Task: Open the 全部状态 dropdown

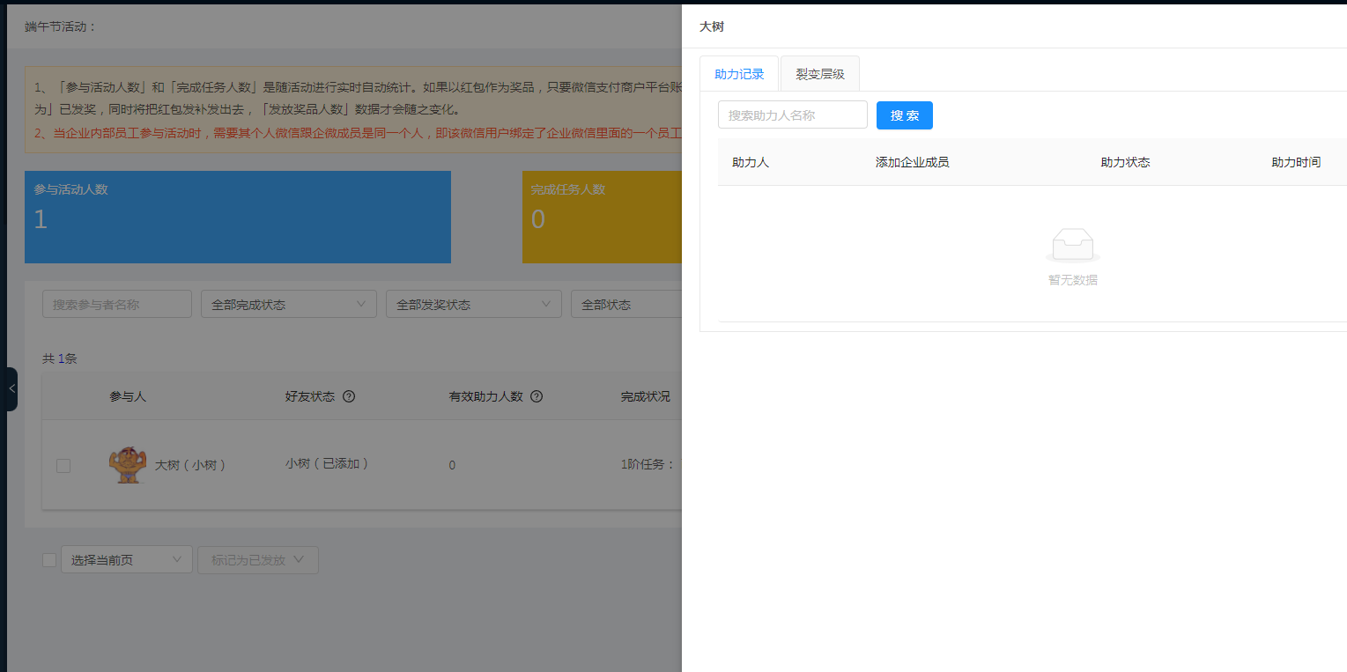Action: [626, 304]
